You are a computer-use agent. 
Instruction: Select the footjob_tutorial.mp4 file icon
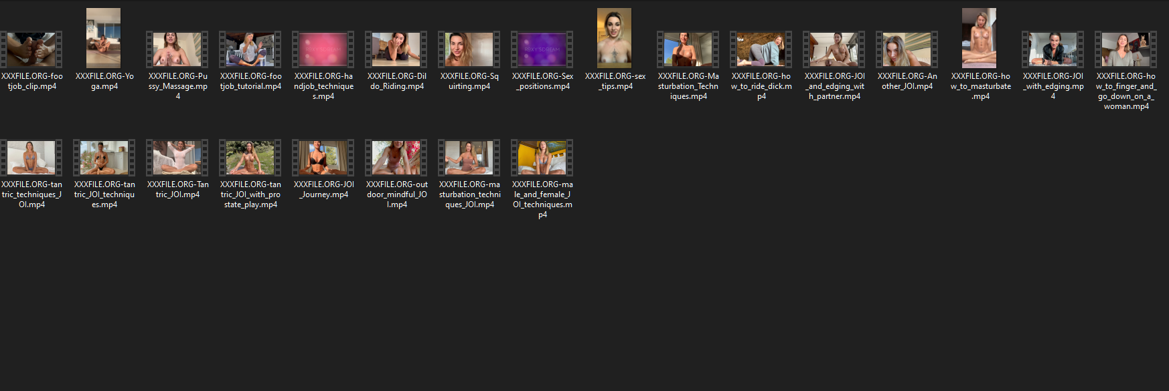click(x=250, y=49)
